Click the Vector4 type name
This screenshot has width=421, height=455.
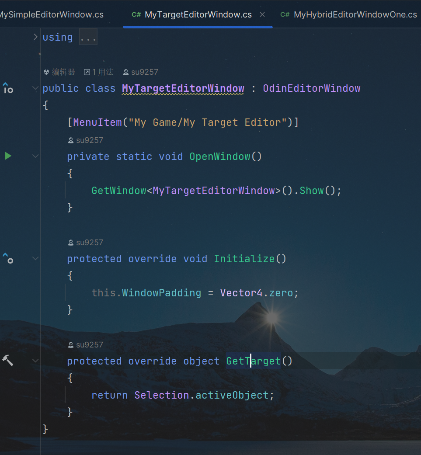pos(241,293)
